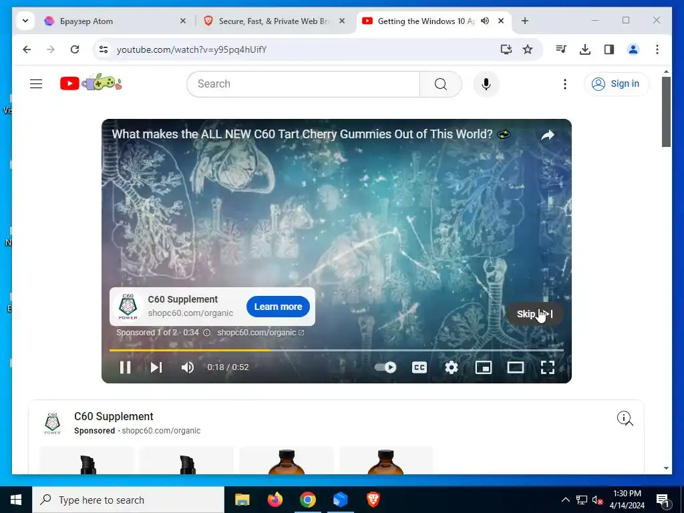The height and width of the screenshot is (513, 684).
Task: Open a new tab with plus button
Action: coord(525,21)
